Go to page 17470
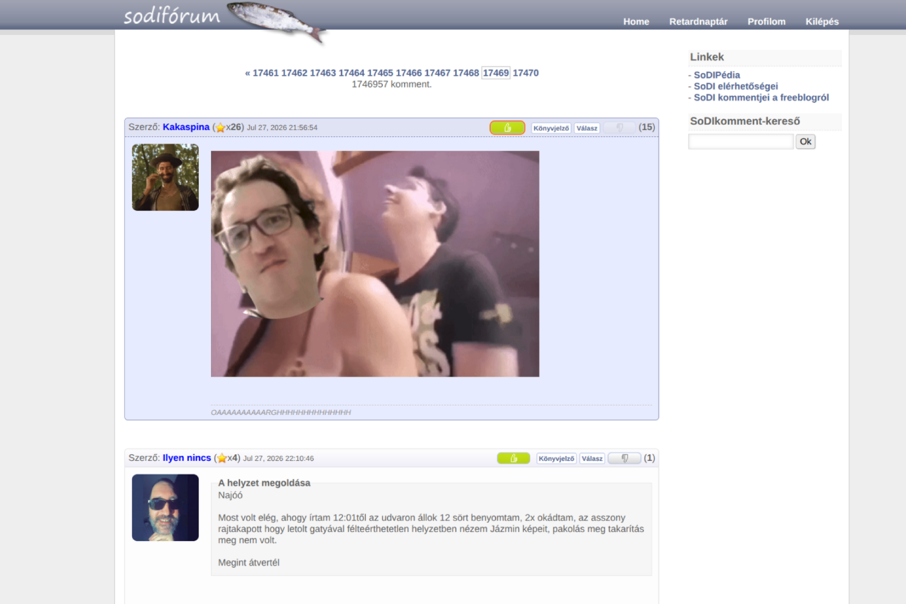 [x=526, y=73]
